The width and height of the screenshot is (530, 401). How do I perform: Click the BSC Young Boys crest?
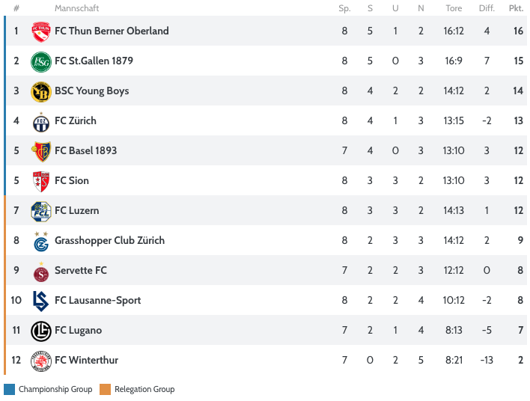pos(40,91)
